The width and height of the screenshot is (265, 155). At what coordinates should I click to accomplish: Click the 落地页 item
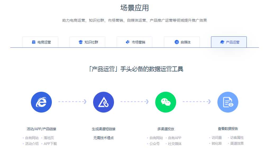pyautogui.click(x=49, y=138)
